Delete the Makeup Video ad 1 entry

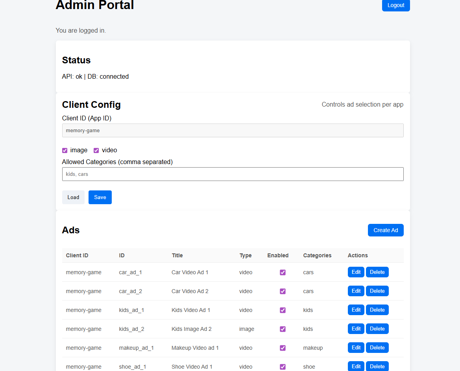click(377, 347)
